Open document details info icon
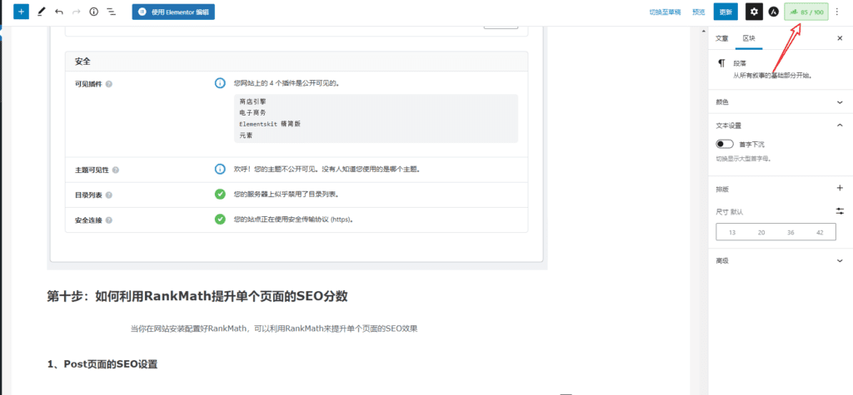This screenshot has height=395, width=853. 93,12
